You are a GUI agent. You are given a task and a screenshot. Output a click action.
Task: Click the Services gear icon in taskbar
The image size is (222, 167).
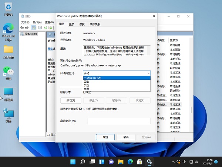149,162
